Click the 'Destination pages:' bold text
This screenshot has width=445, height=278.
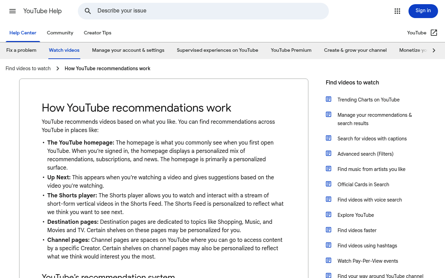pos(73,222)
